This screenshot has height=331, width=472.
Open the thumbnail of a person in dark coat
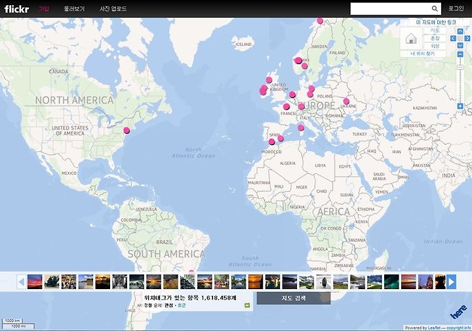click(324, 282)
